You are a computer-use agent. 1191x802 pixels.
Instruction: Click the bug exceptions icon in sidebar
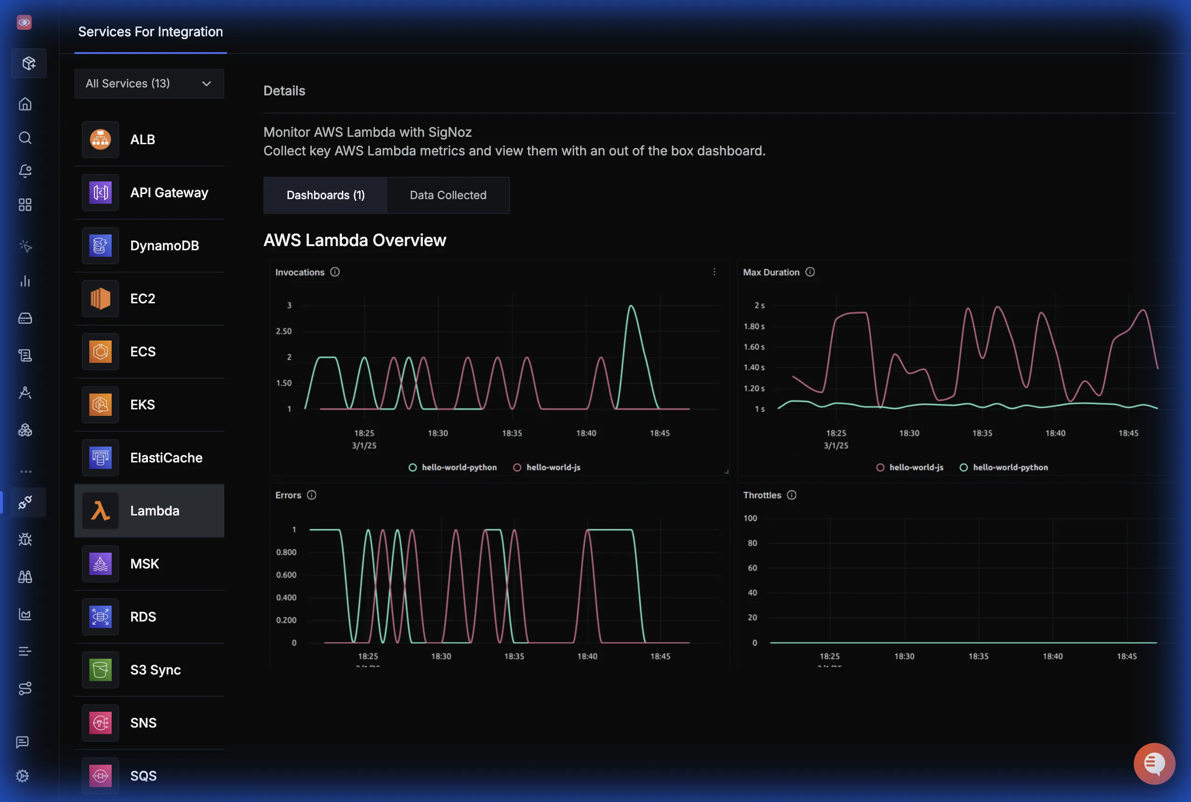click(x=25, y=540)
